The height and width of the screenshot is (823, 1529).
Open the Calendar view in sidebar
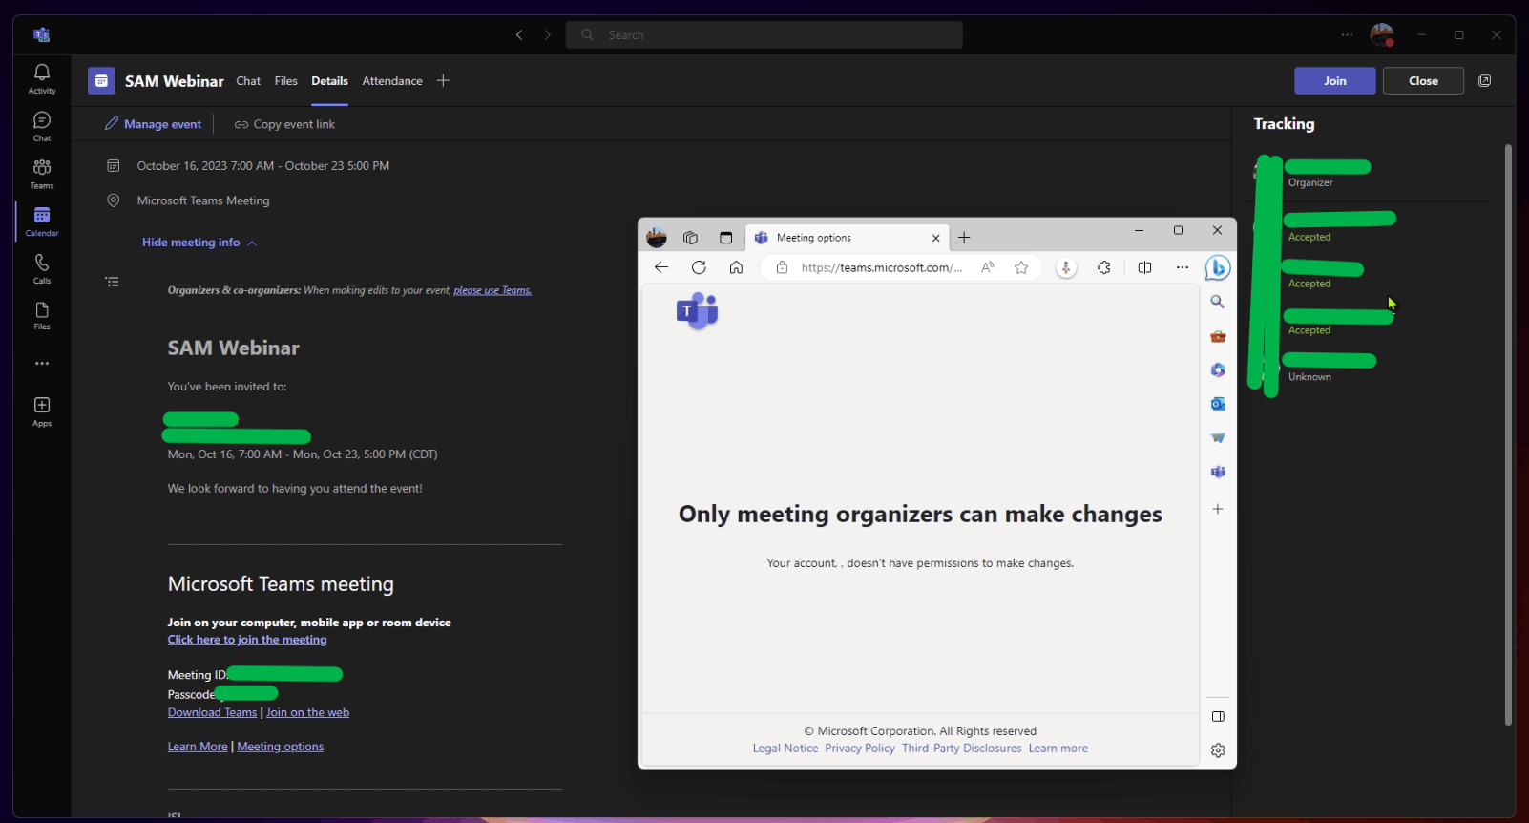tap(42, 222)
